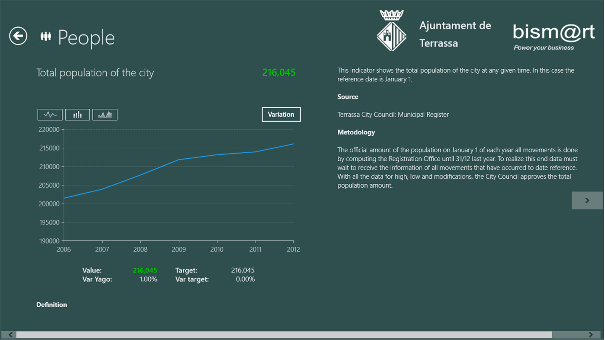Click the Terrassa coat of arms logo

[392, 31]
